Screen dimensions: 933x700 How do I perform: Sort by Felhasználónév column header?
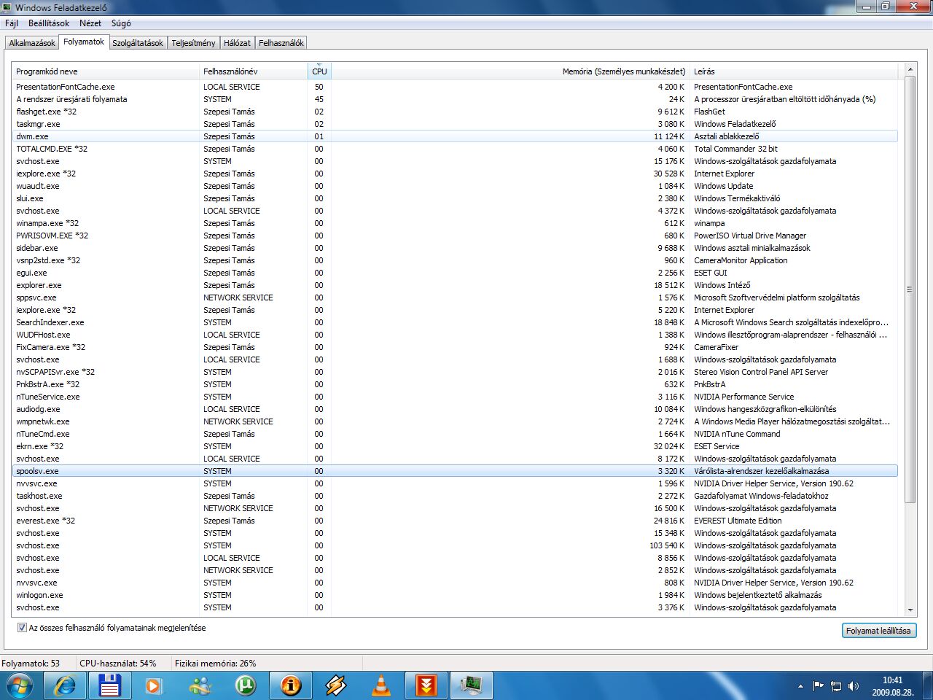(254, 71)
